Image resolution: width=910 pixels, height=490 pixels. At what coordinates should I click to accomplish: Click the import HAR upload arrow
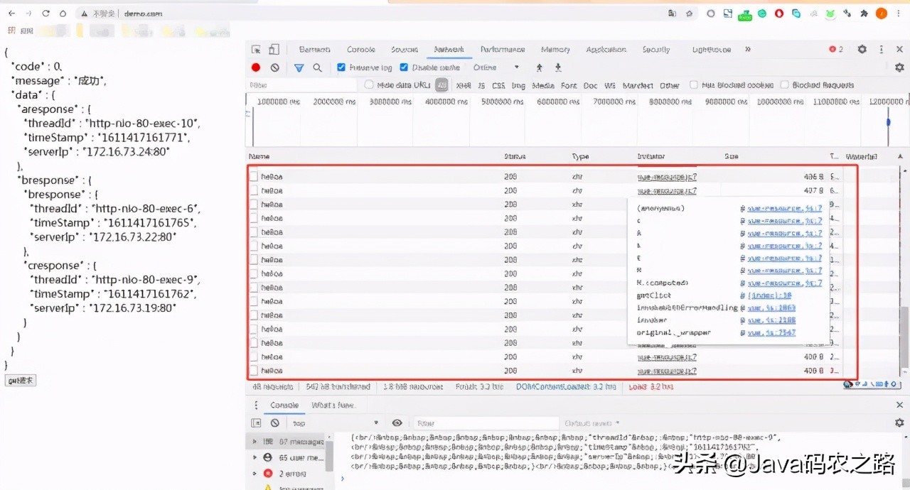click(x=540, y=67)
